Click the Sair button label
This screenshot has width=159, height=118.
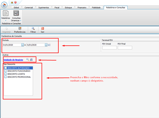(x=43, y=32)
